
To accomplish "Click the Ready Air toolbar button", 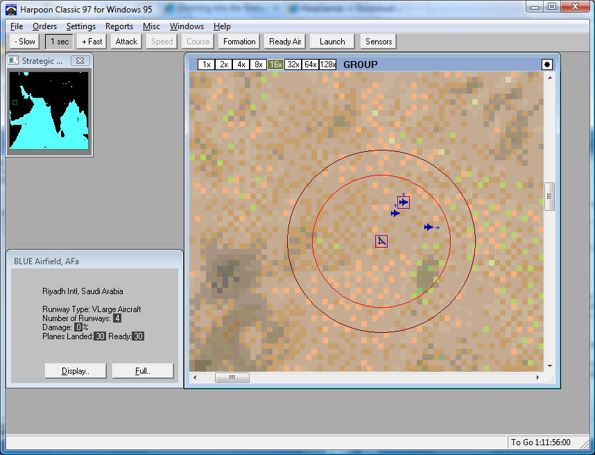I will 285,42.
